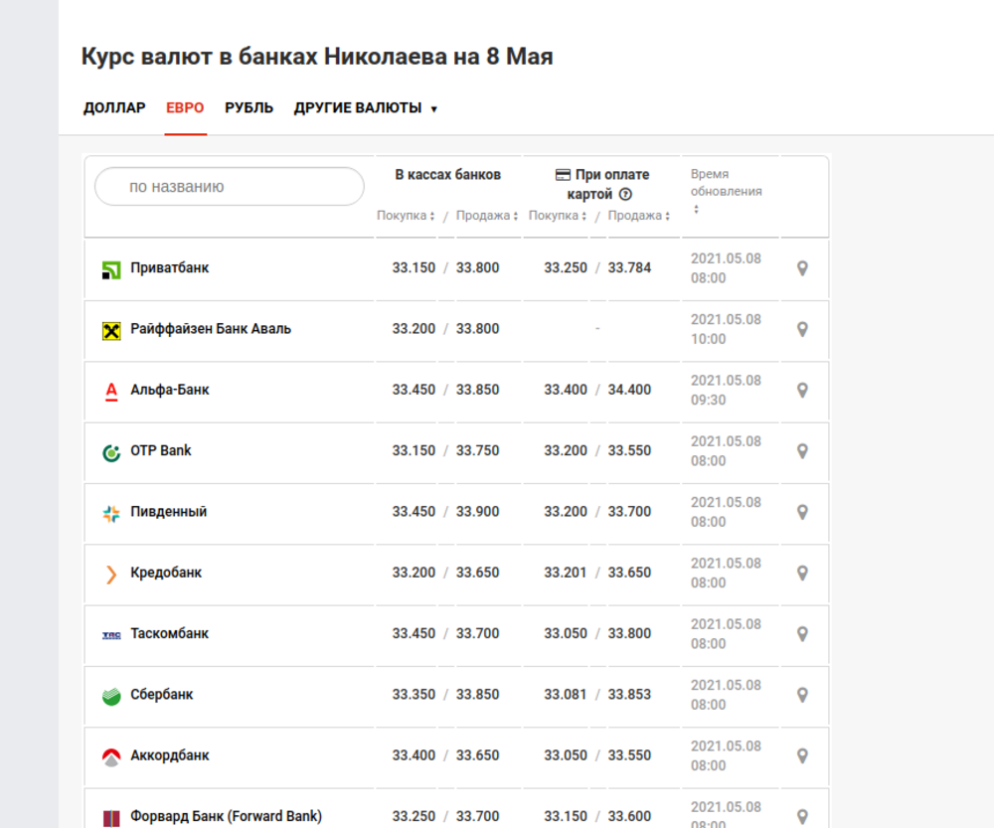Click the Пивденный logo icon

coord(111,514)
